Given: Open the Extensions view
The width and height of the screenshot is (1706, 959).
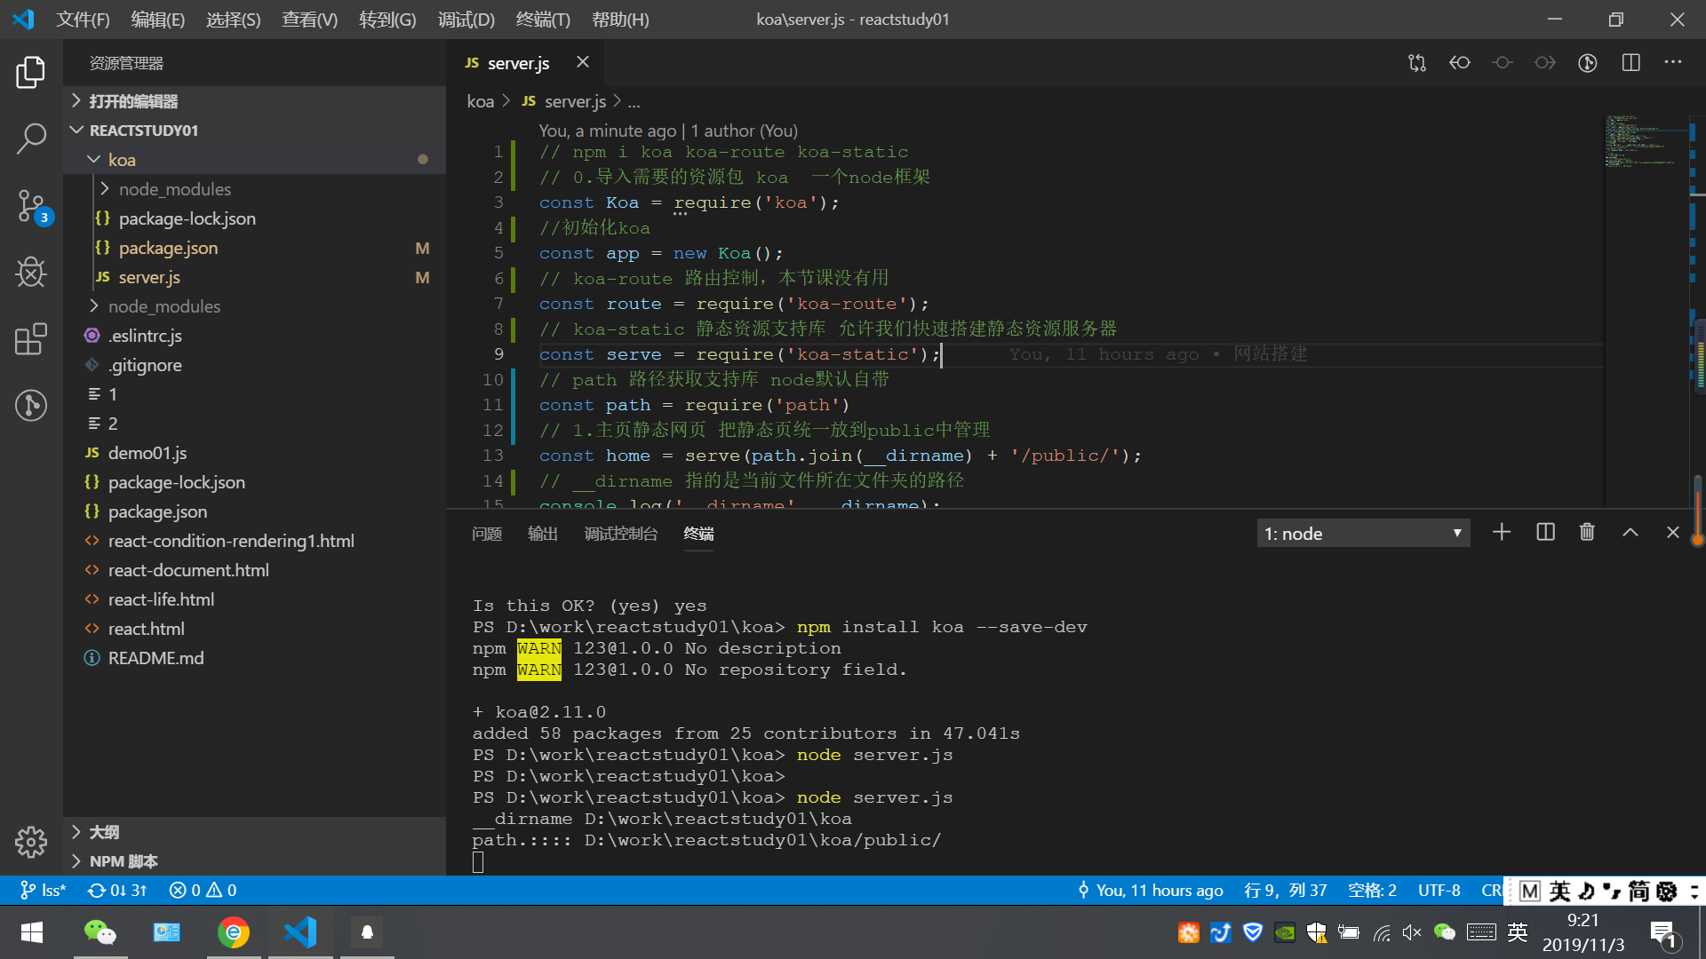Looking at the screenshot, I should pos(31,339).
